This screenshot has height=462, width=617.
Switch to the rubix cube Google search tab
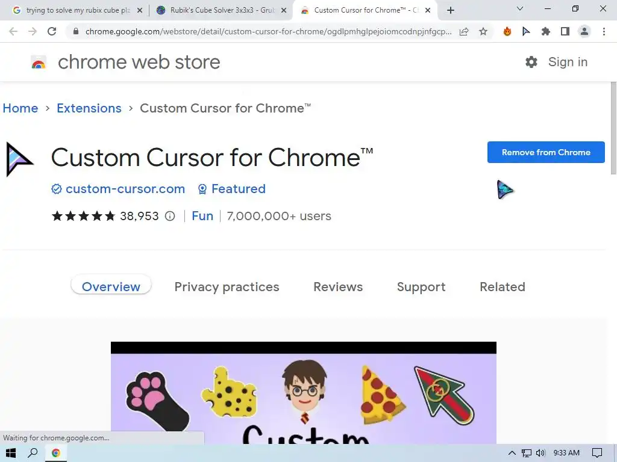click(x=77, y=10)
